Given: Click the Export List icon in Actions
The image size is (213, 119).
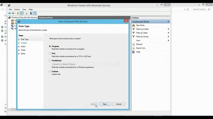Looking at the screenshot, I should coord(133,48).
